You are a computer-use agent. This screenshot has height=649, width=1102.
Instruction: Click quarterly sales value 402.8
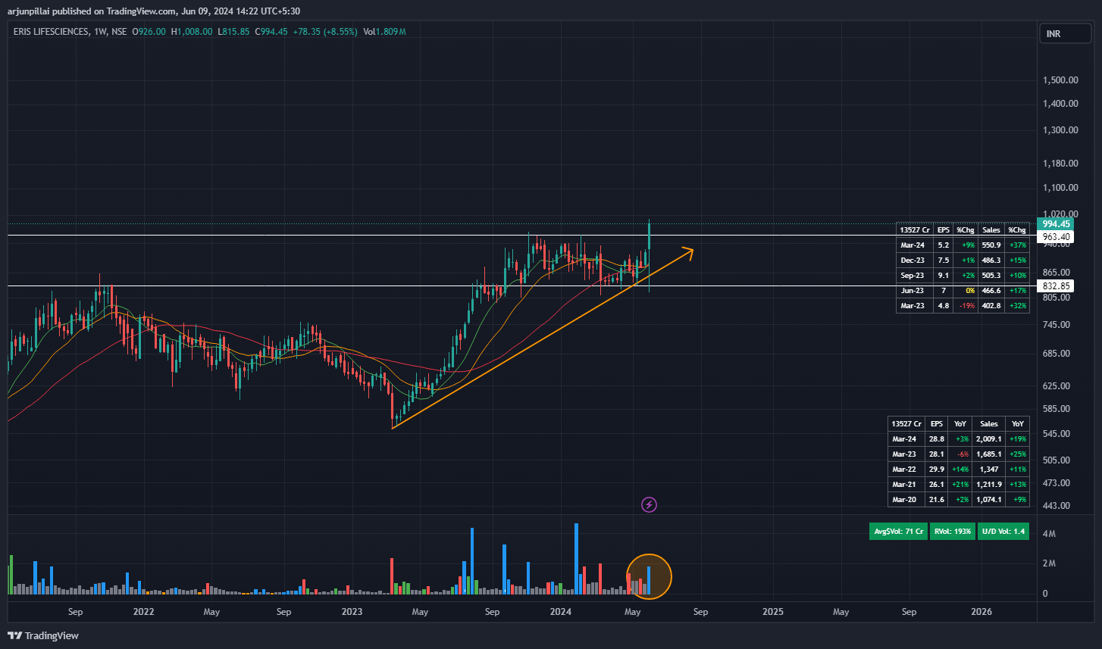(991, 306)
